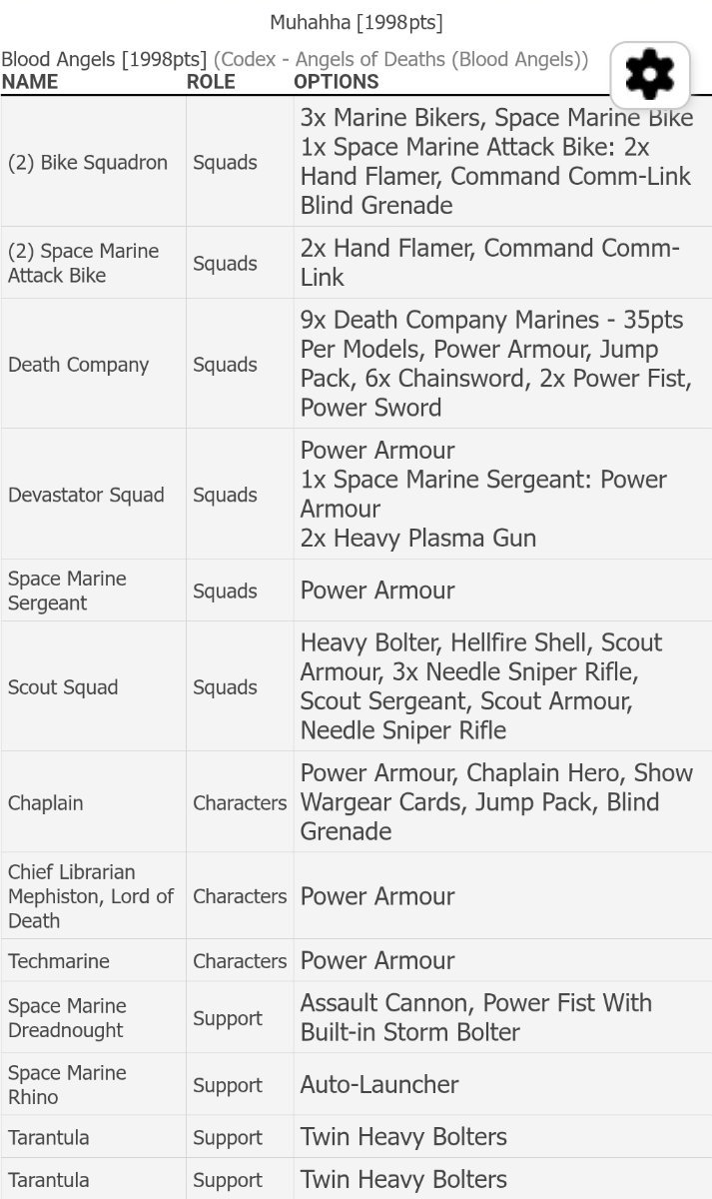Click the Blood Angels [1998pts] heading

[104, 59]
